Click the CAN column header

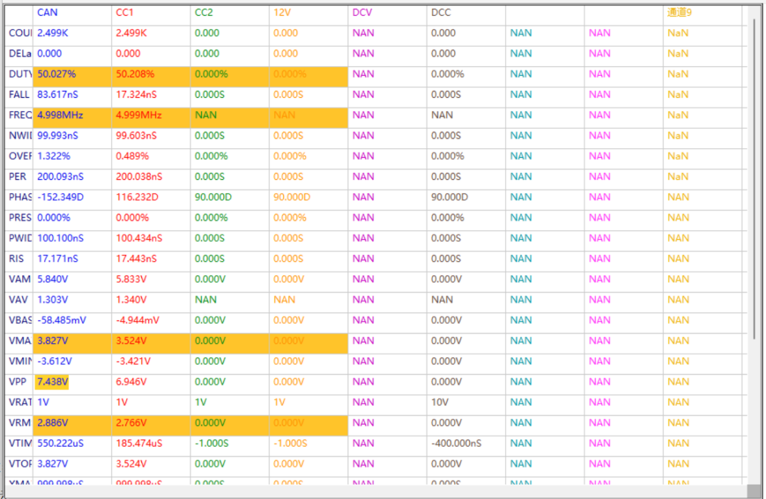48,12
